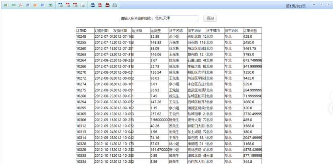Viewport: 333px width, 164px height.
Task: Click the first print preview icon
Action: [60, 5]
